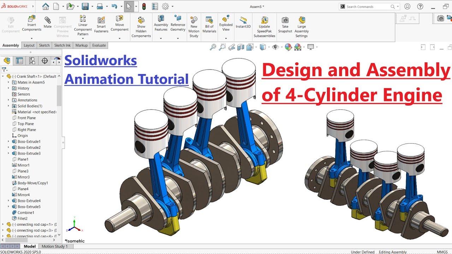Open Exploded View dropdown arrow

point(226,38)
